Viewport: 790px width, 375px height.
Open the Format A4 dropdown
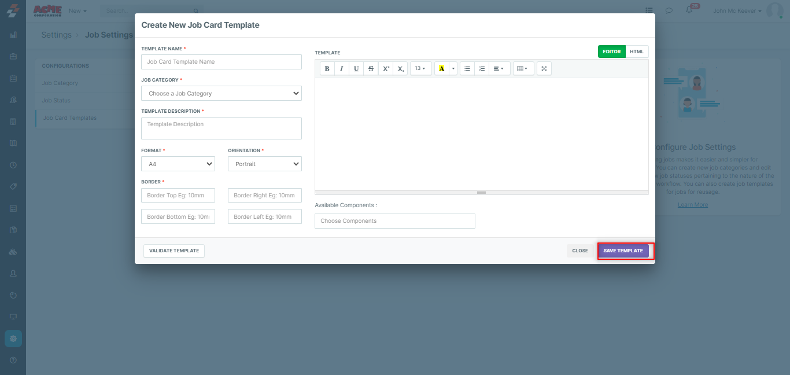point(178,164)
